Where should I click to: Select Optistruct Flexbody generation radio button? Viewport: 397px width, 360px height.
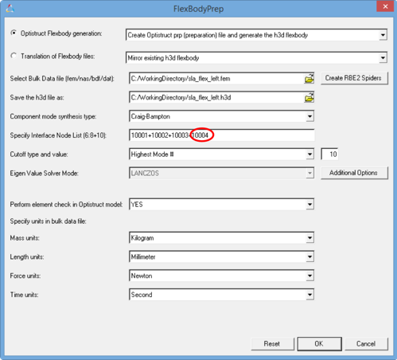(x=14, y=33)
